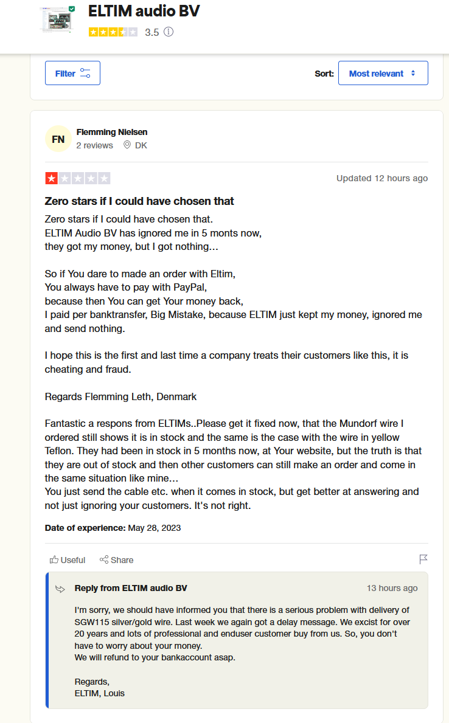The width and height of the screenshot is (449, 723).
Task: Click the share network icon
Action: click(104, 560)
